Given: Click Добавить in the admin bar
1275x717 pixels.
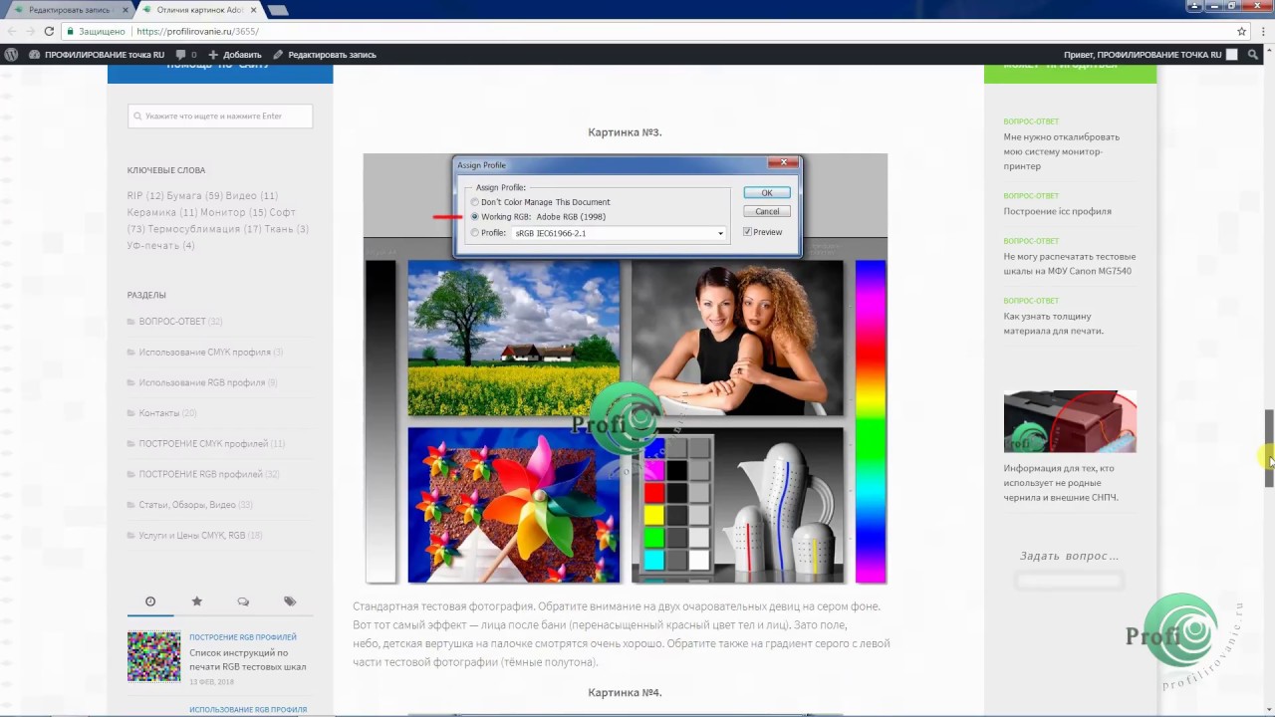Looking at the screenshot, I should (234, 55).
